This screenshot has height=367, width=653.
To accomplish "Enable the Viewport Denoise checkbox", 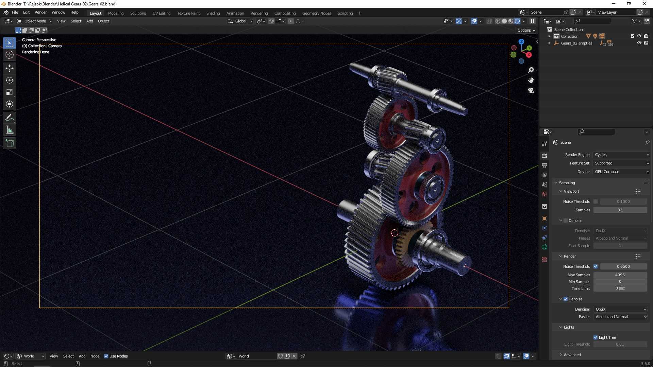I will click(x=566, y=221).
